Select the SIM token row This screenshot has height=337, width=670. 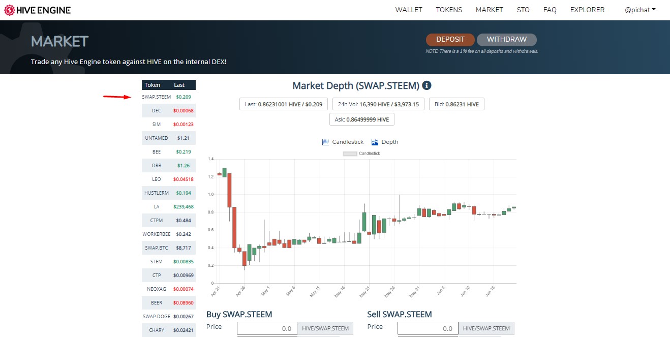169,124
